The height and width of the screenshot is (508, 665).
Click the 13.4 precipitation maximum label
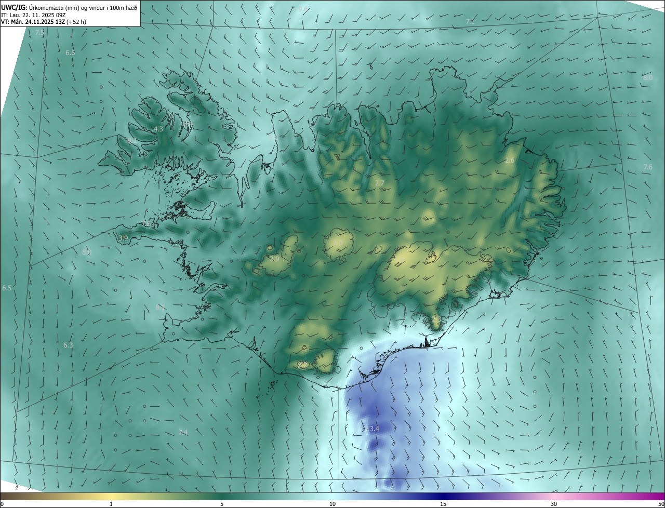pos(372,429)
